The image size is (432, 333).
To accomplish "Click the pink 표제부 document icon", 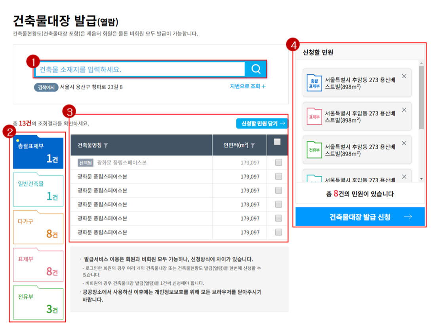I will pyautogui.click(x=314, y=116).
